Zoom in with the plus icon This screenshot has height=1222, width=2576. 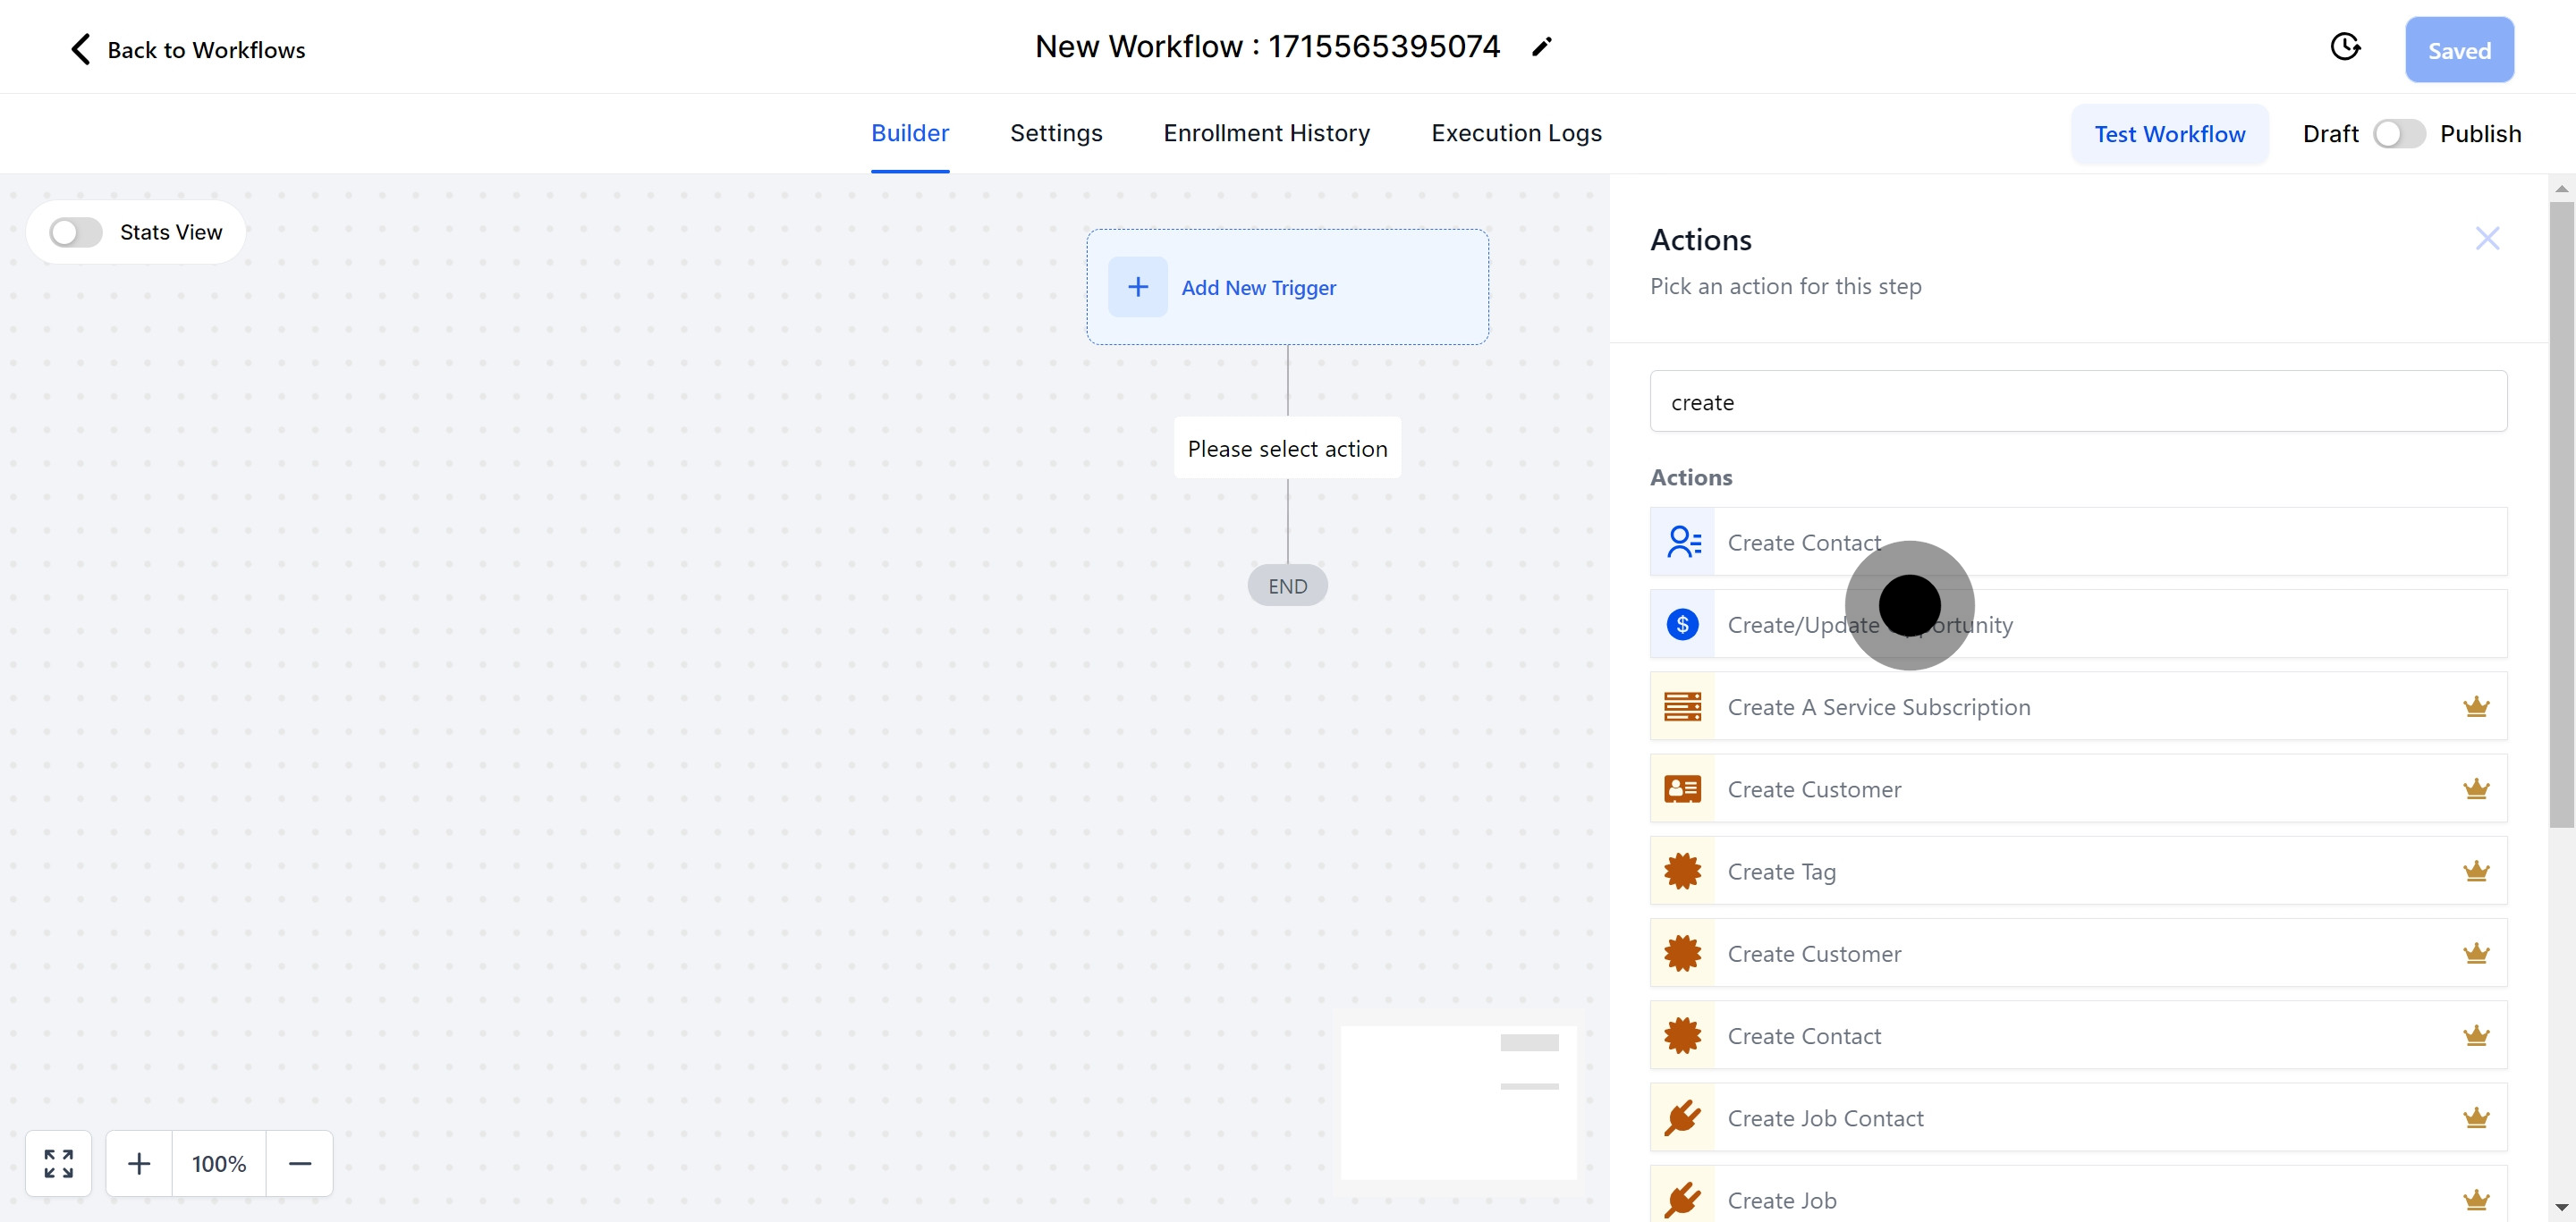pyautogui.click(x=139, y=1163)
